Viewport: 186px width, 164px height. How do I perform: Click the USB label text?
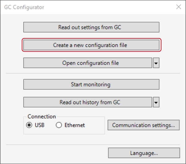tap(40, 125)
